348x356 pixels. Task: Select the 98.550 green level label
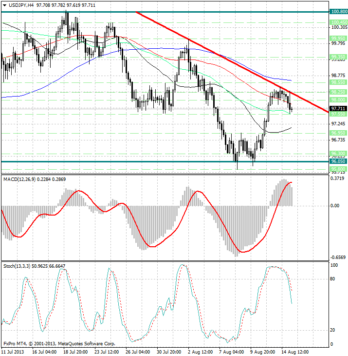[x=338, y=82]
